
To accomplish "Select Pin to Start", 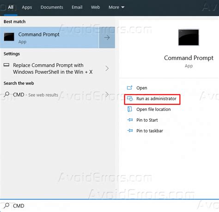I will point(147,120).
